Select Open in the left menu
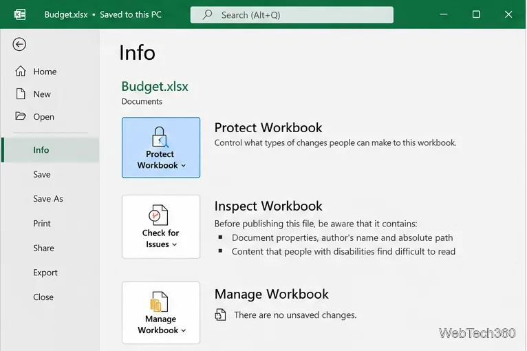This screenshot has width=527, height=351. pos(43,117)
